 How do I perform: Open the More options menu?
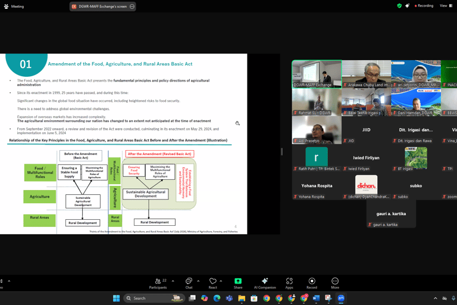coord(335,284)
